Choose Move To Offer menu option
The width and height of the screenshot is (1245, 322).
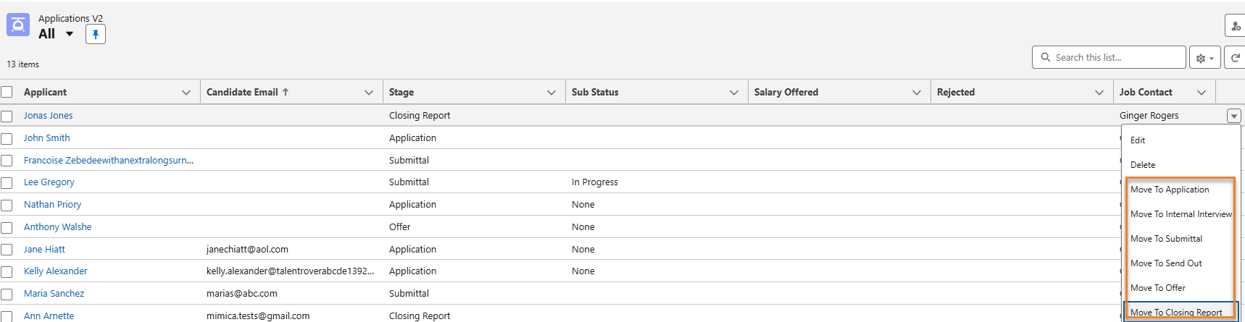coord(1158,288)
